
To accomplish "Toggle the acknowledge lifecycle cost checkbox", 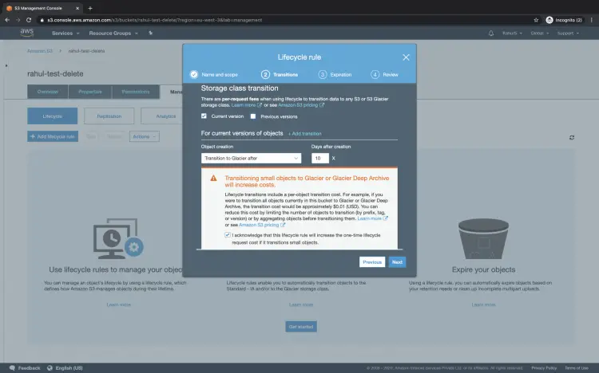I will [x=228, y=235].
